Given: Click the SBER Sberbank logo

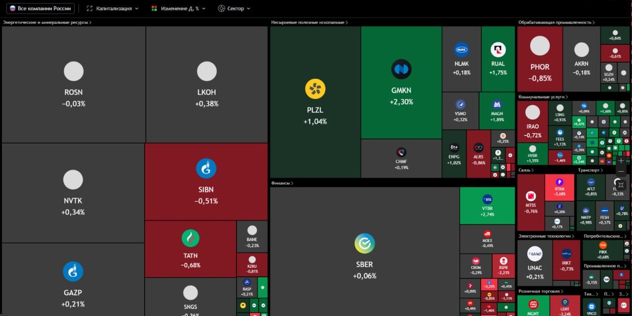Looking at the screenshot, I should click(365, 243).
